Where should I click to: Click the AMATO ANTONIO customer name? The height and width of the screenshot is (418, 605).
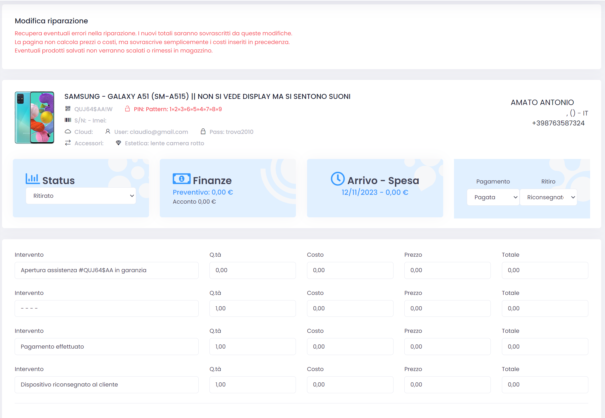pyautogui.click(x=542, y=102)
